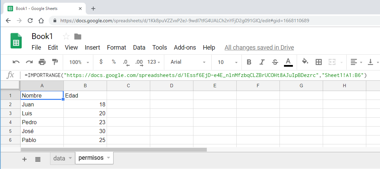The image size is (380, 169).
Task: Open the font size 10 dropdown
Action: point(227,62)
